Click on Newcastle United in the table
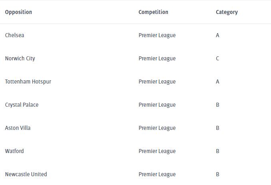271x185 pixels. (26, 174)
